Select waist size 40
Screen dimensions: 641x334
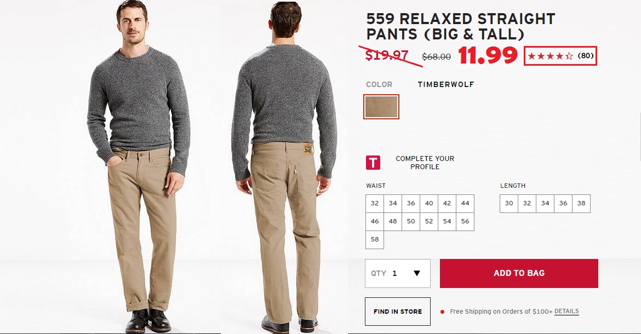429,203
